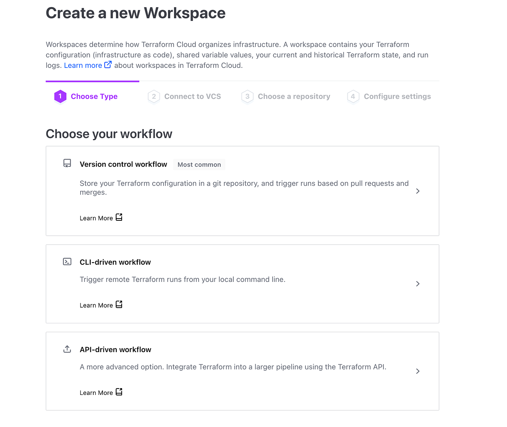The width and height of the screenshot is (507, 427).
Task: Switch to the Connect to VCS step
Action: [192, 96]
